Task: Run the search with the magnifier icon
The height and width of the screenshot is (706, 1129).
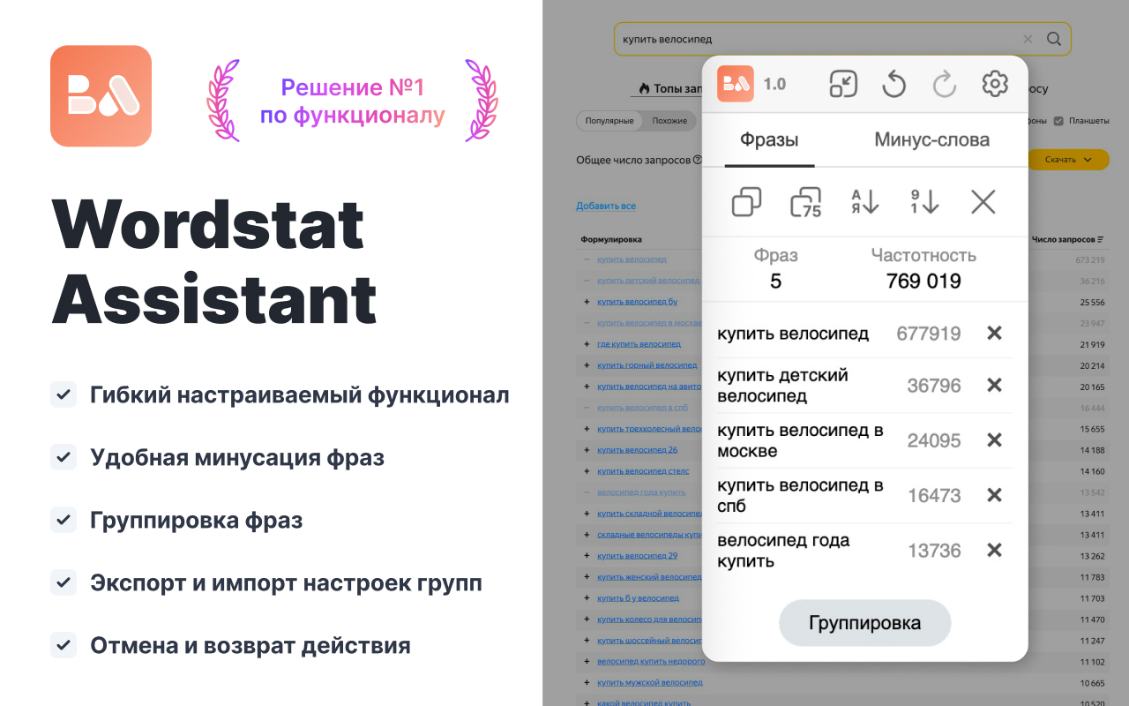Action: point(1053,39)
